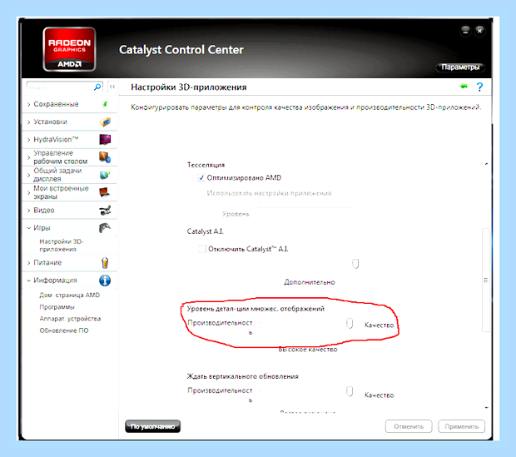The width and height of the screenshot is (516, 457).
Task: Click the scrollbar down arrow
Action: pyautogui.click(x=486, y=408)
